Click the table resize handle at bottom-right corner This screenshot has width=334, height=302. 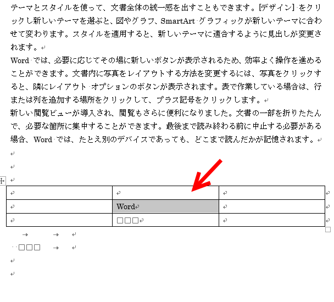(x=328, y=230)
